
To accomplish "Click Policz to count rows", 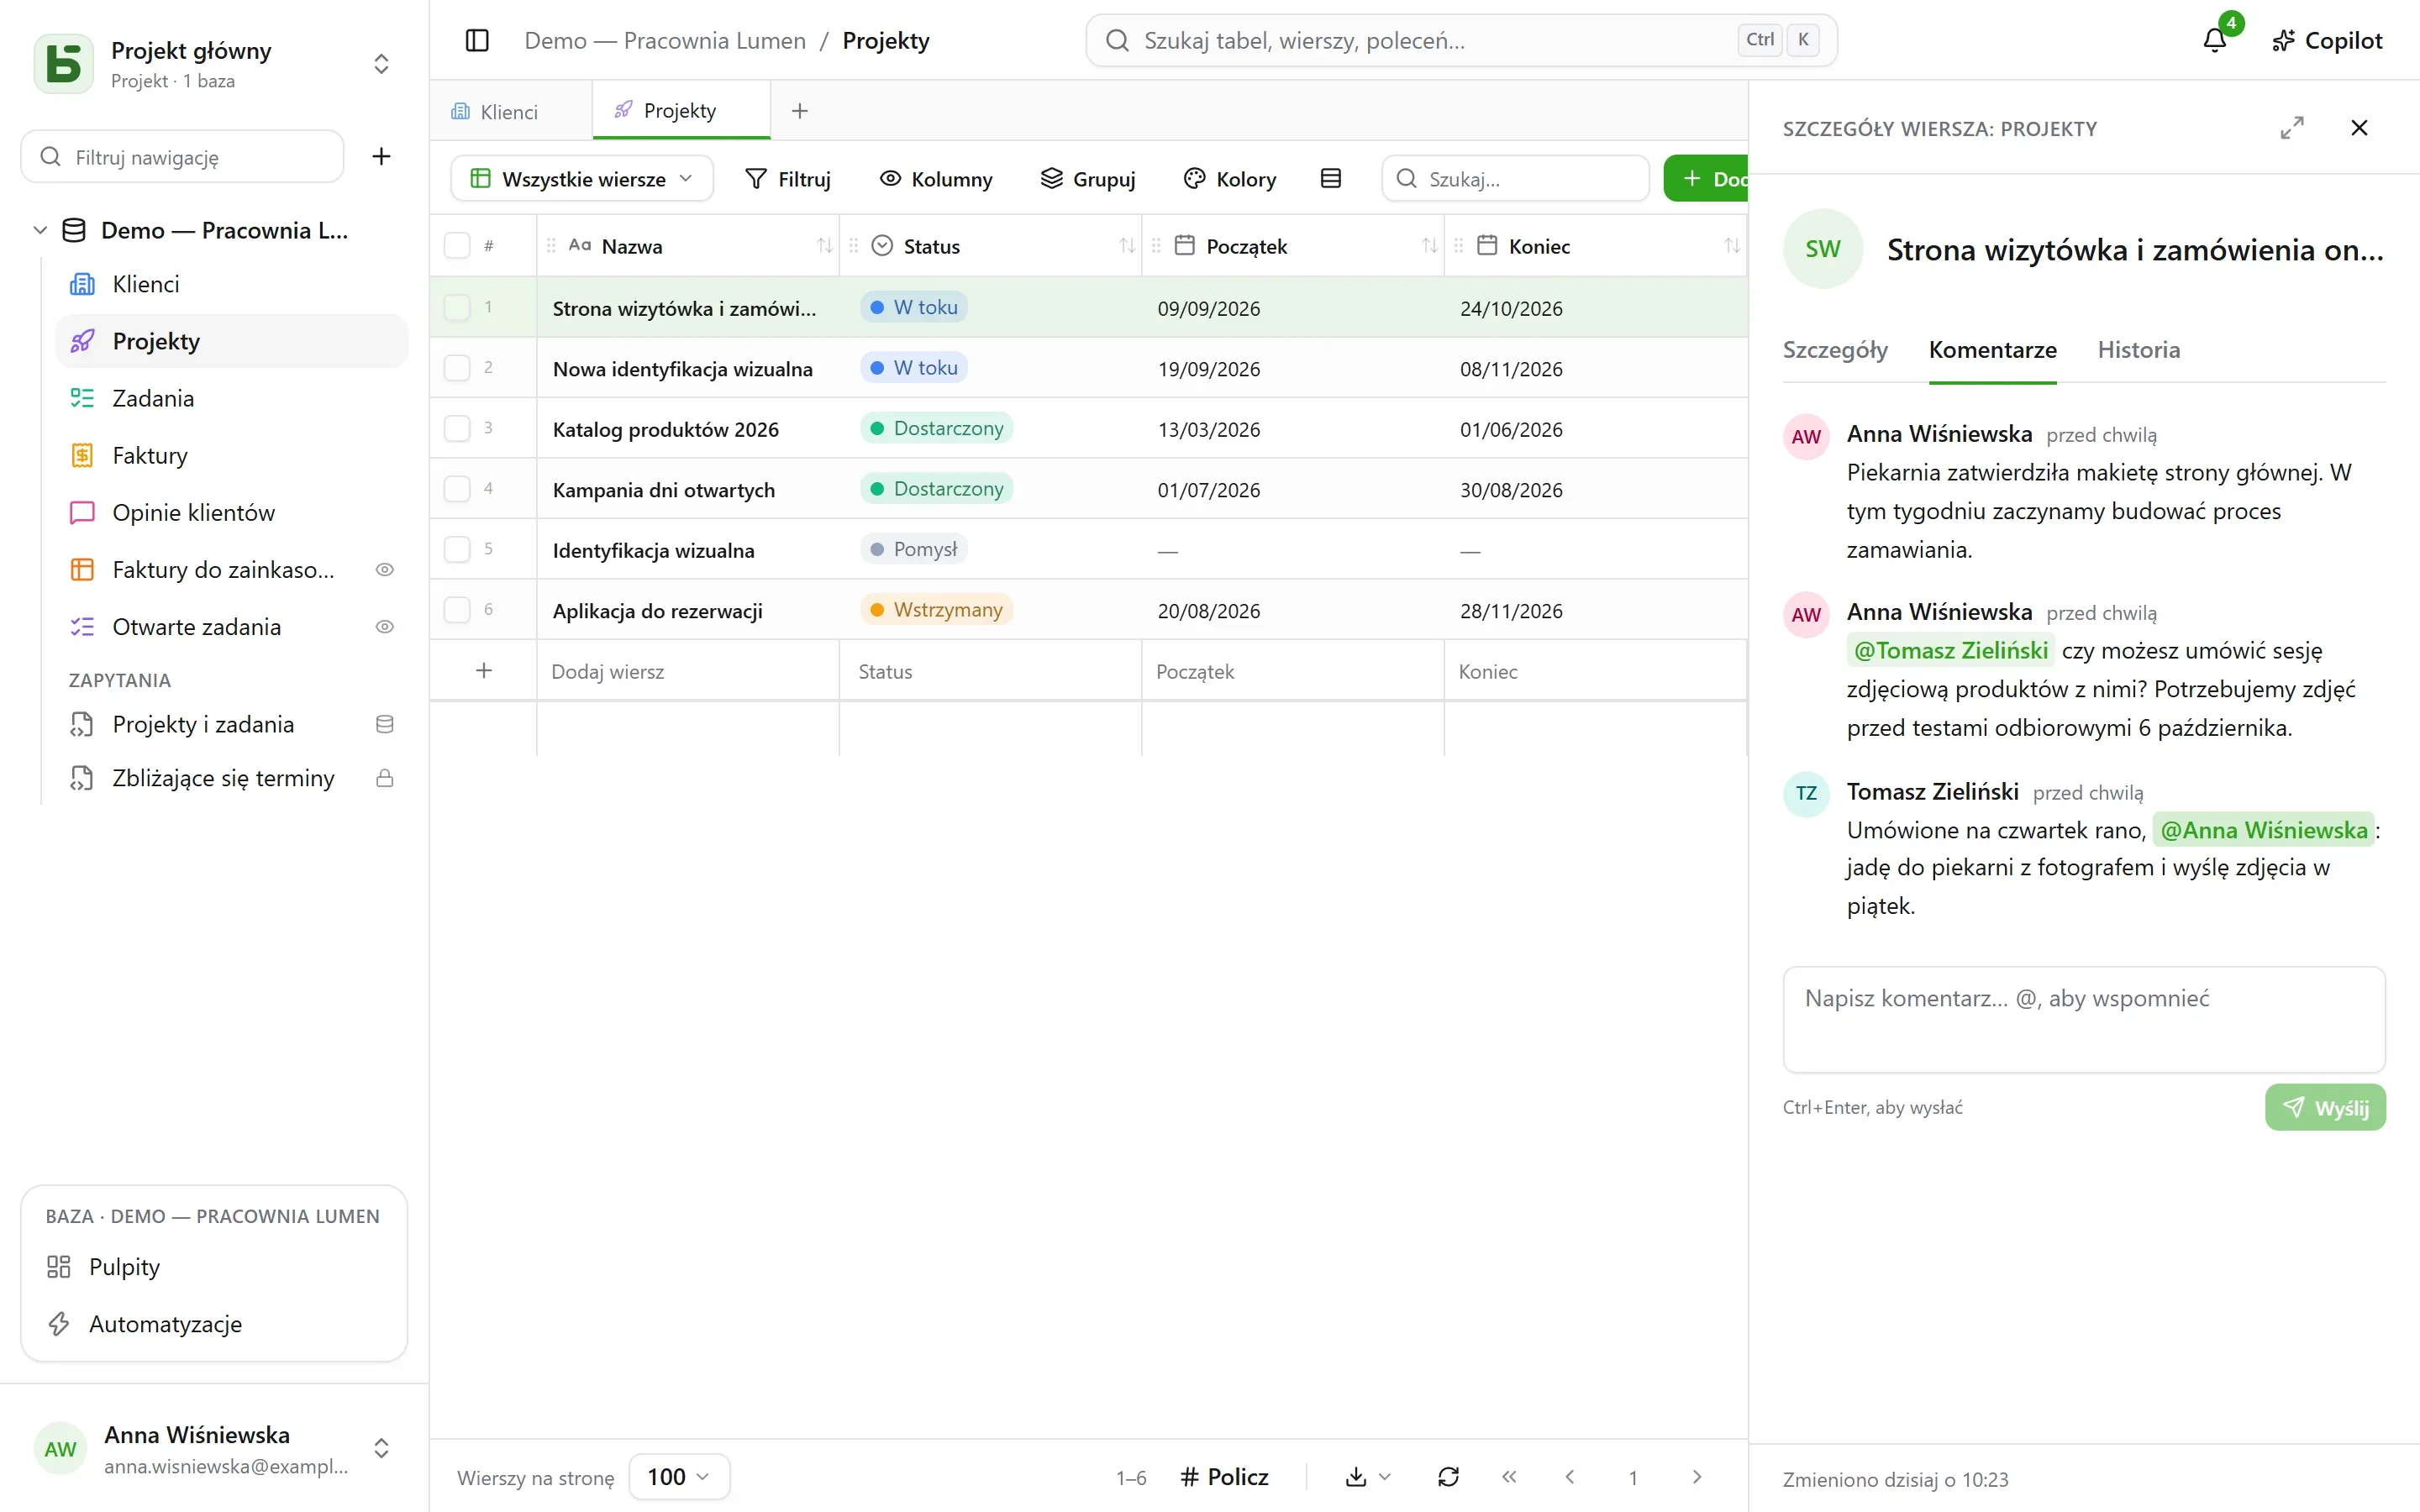I will coord(1224,1476).
